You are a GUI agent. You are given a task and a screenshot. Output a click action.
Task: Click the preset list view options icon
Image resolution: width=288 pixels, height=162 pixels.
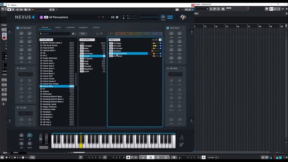(x=160, y=40)
